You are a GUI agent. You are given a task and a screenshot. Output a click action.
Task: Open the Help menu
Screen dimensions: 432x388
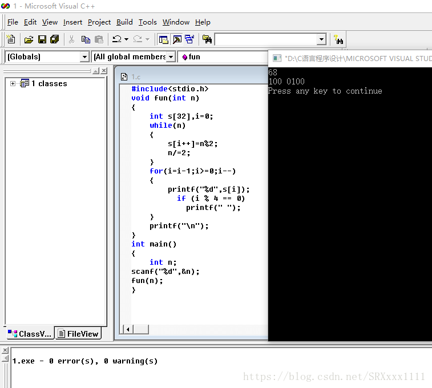203,22
